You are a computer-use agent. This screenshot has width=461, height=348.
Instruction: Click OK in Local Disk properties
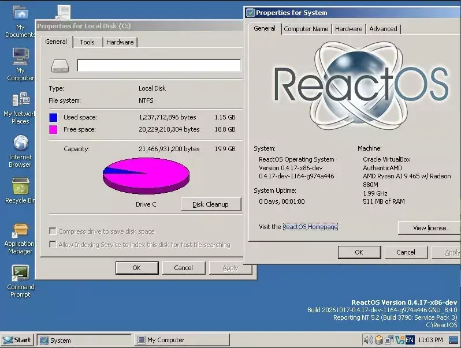137,268
